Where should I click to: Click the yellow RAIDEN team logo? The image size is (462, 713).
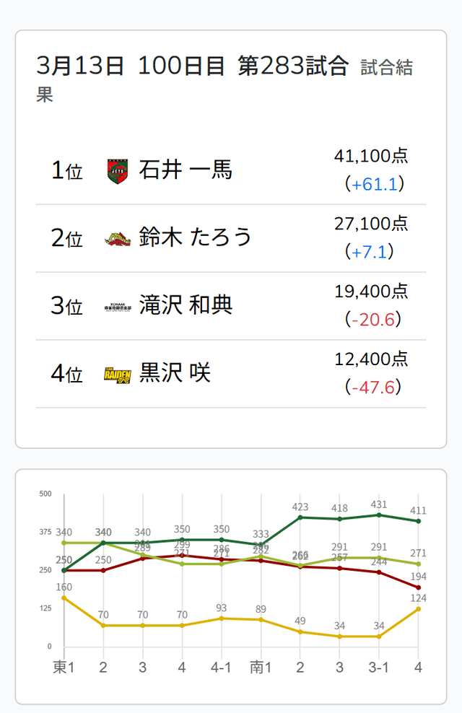tap(116, 375)
